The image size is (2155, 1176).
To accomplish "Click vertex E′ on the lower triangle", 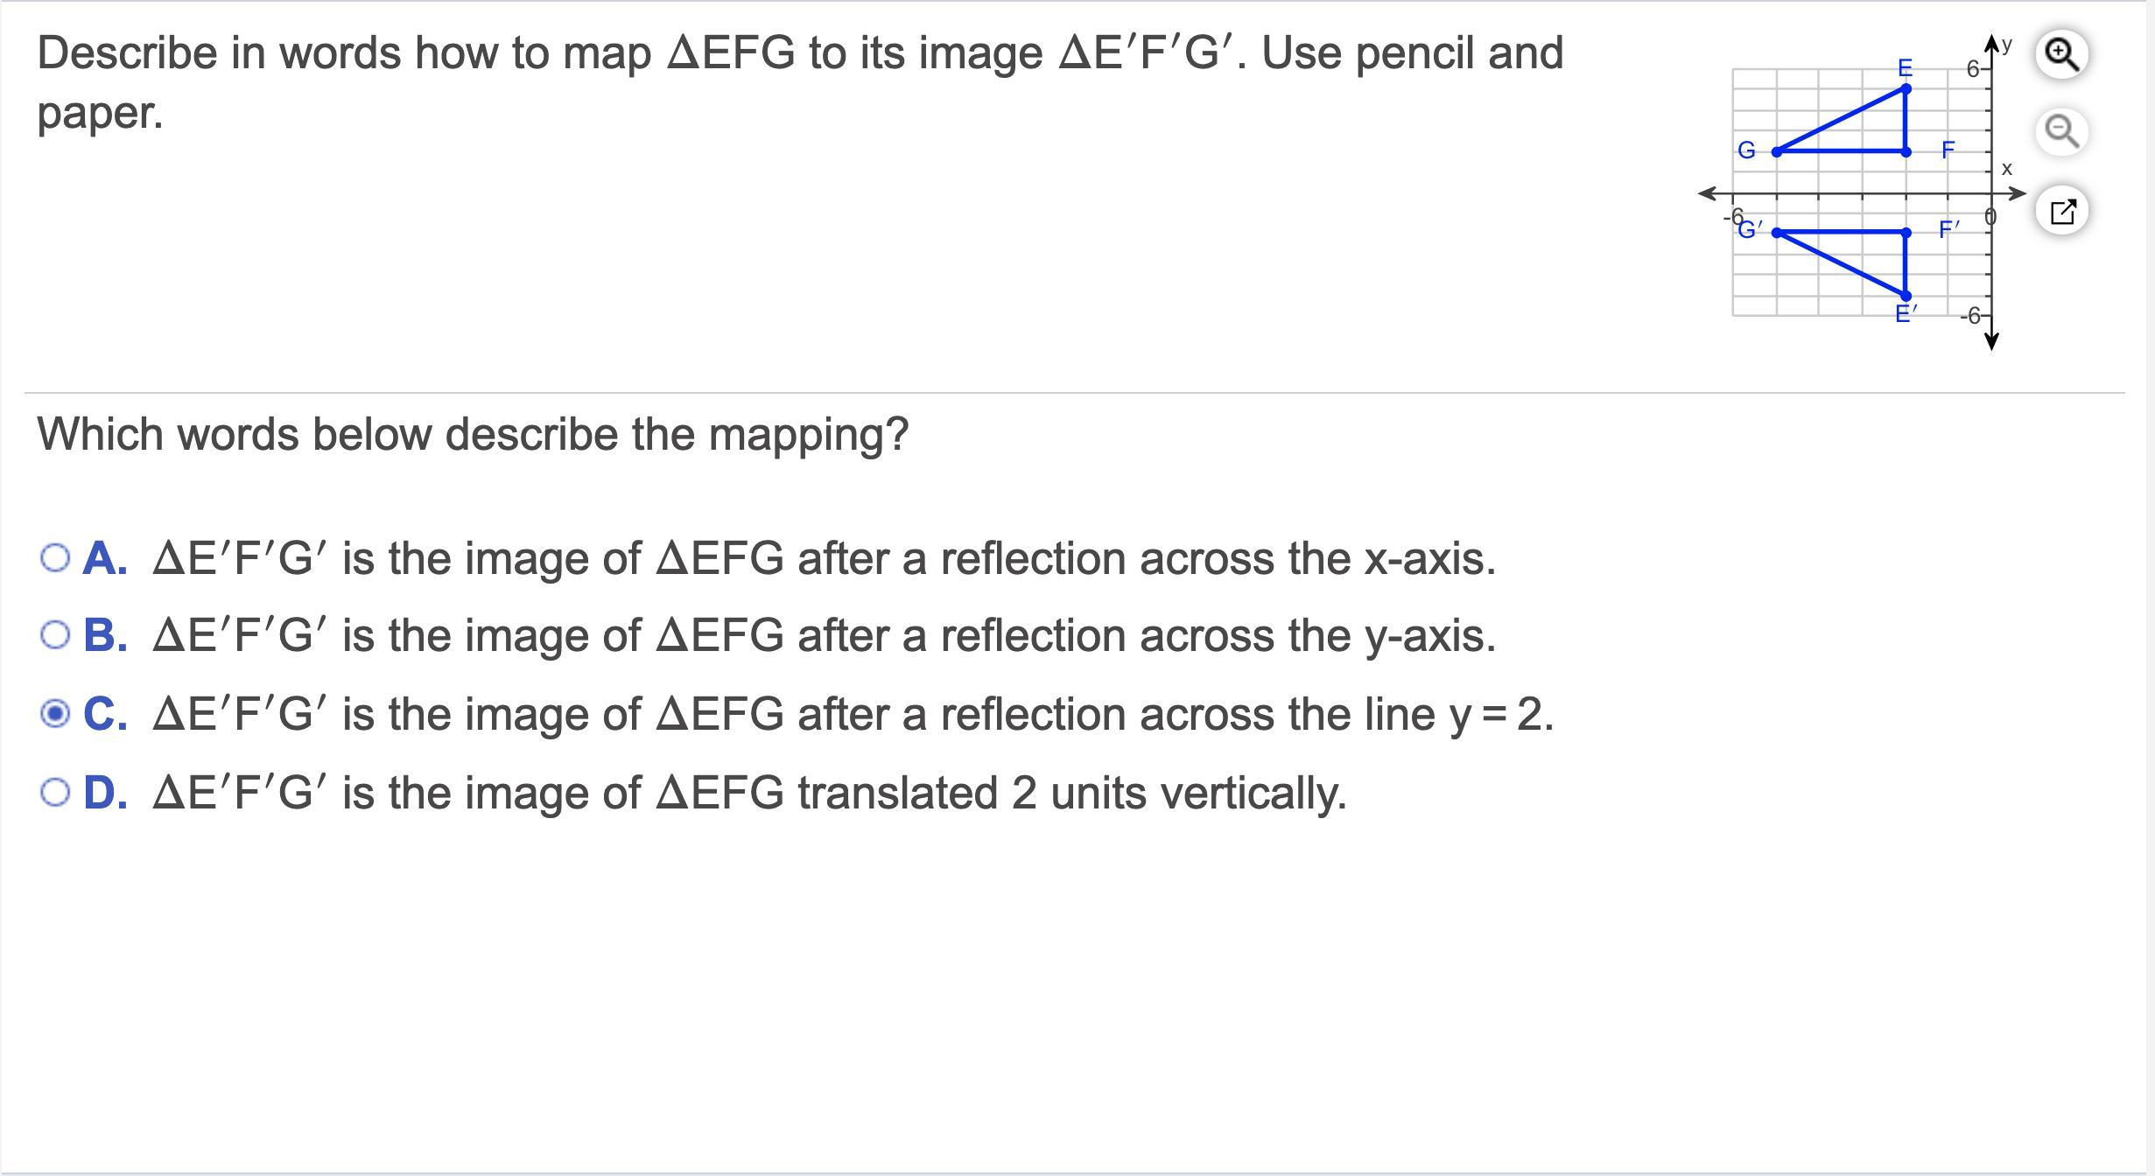I will click(1906, 297).
